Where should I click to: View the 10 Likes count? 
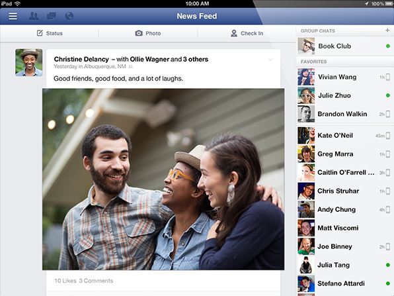(65, 281)
